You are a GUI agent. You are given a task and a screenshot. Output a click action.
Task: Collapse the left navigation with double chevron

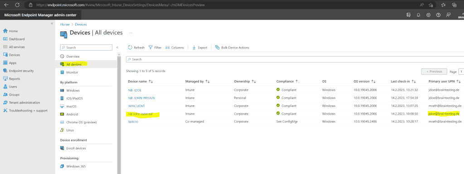[x=52, y=24]
